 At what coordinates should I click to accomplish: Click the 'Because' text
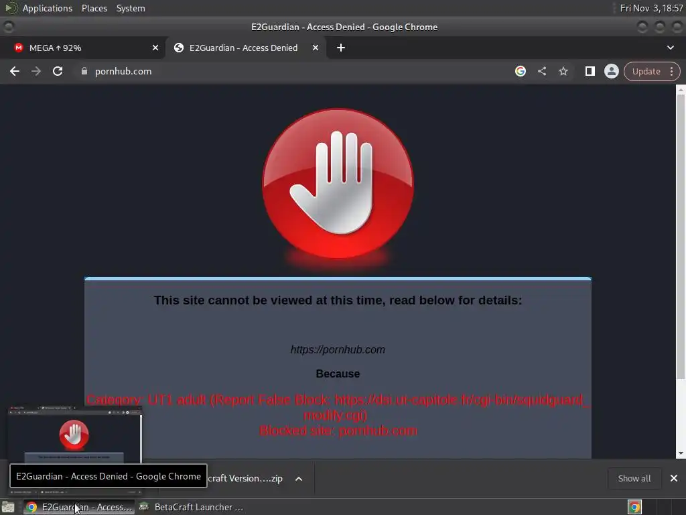(x=338, y=374)
